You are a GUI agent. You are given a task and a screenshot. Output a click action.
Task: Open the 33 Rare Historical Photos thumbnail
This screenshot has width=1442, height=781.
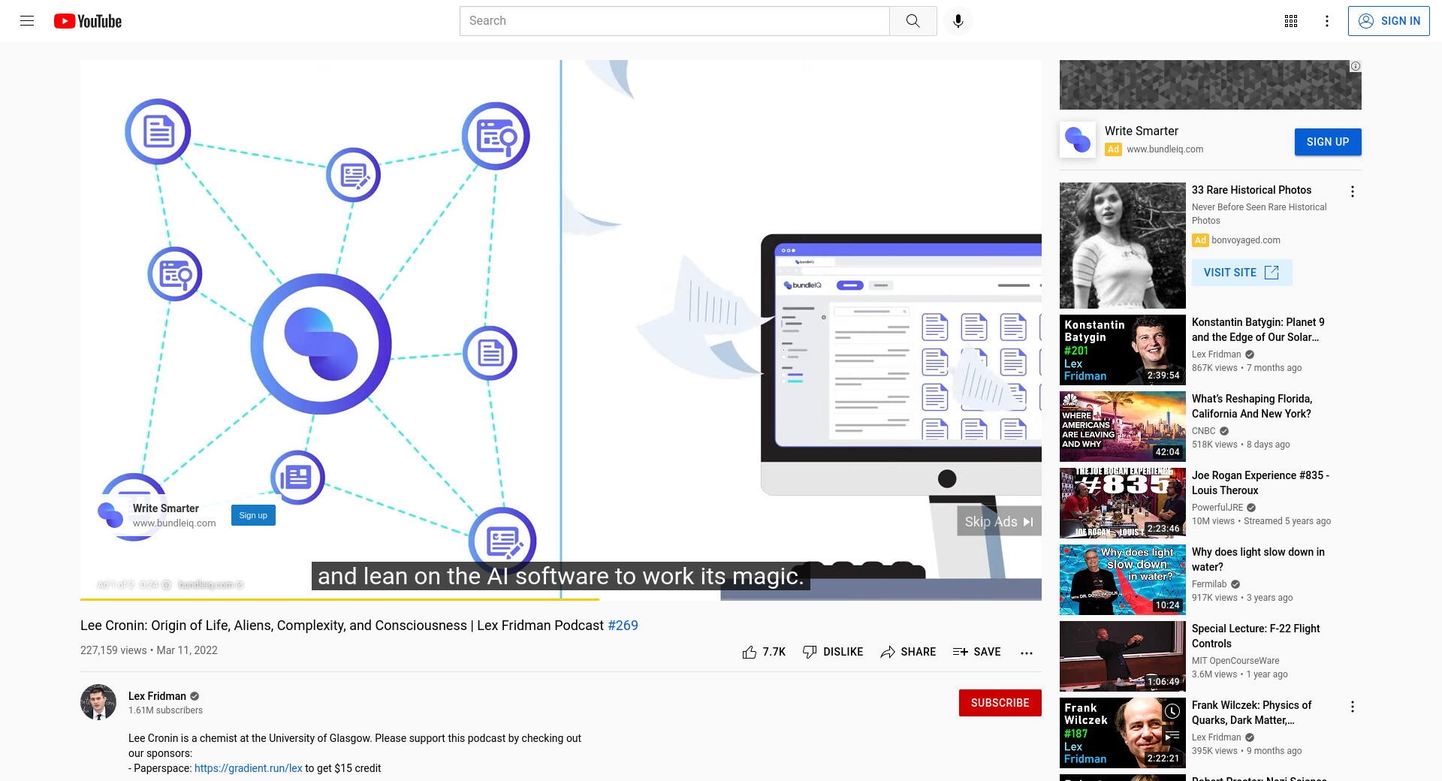pyautogui.click(x=1122, y=246)
